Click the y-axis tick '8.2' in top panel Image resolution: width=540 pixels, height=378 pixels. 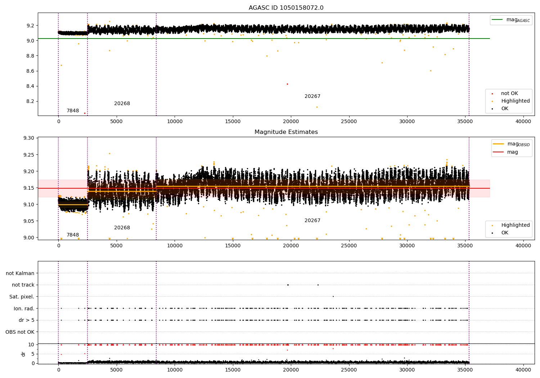[30, 101]
